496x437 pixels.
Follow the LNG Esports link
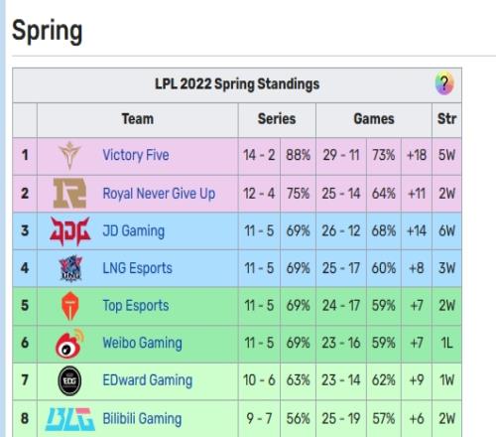pyautogui.click(x=137, y=268)
